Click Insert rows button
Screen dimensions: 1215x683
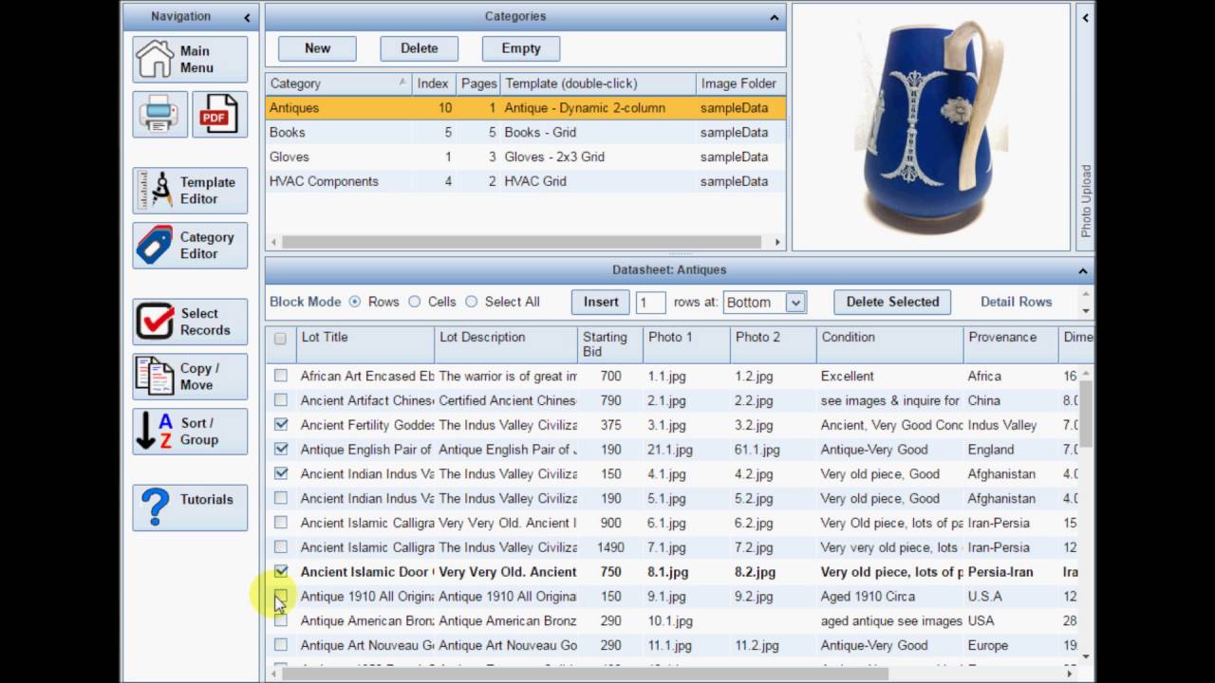(601, 302)
